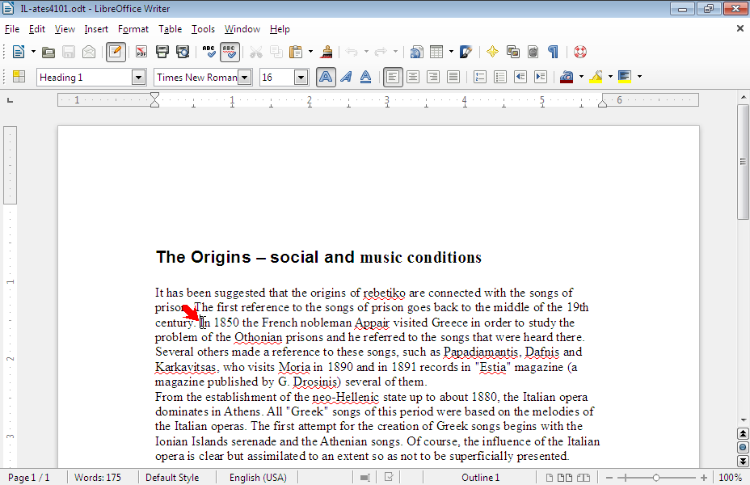Click the Save disk icon

(x=69, y=52)
